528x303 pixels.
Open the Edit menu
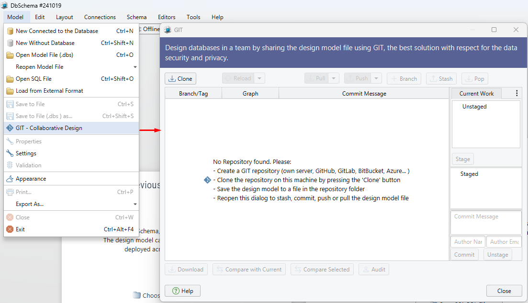pos(40,17)
